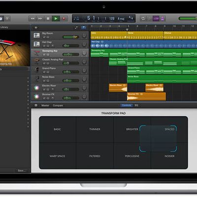Viewport: 197px width, 197px height.
Task: Start playback with the green Play button
Action: click(56, 19)
